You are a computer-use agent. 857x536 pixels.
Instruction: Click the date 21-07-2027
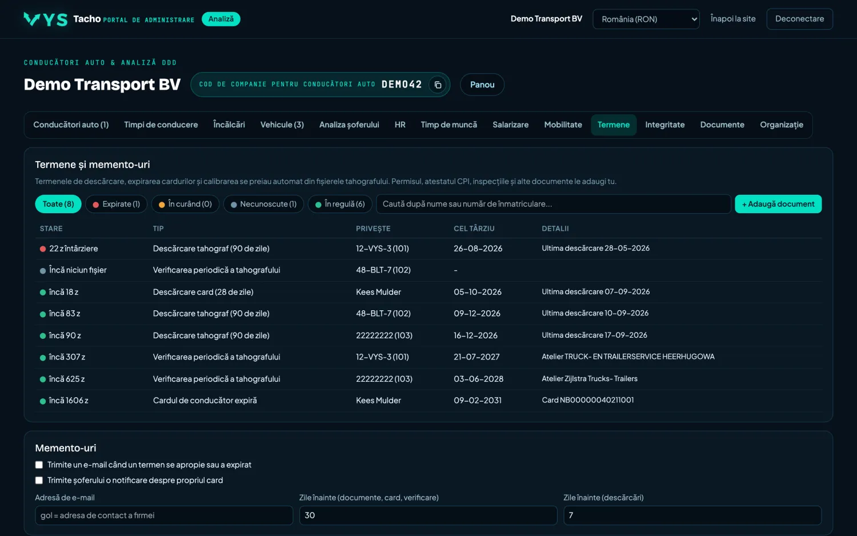click(x=477, y=357)
